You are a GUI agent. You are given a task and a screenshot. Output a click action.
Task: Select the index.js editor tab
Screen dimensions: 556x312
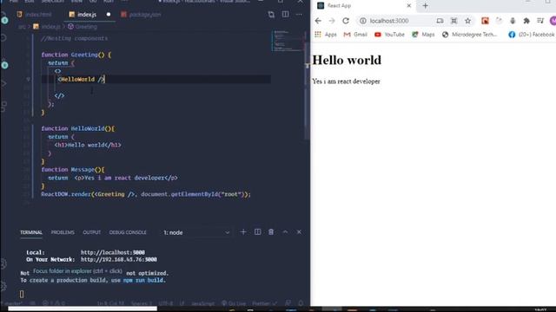tap(87, 15)
